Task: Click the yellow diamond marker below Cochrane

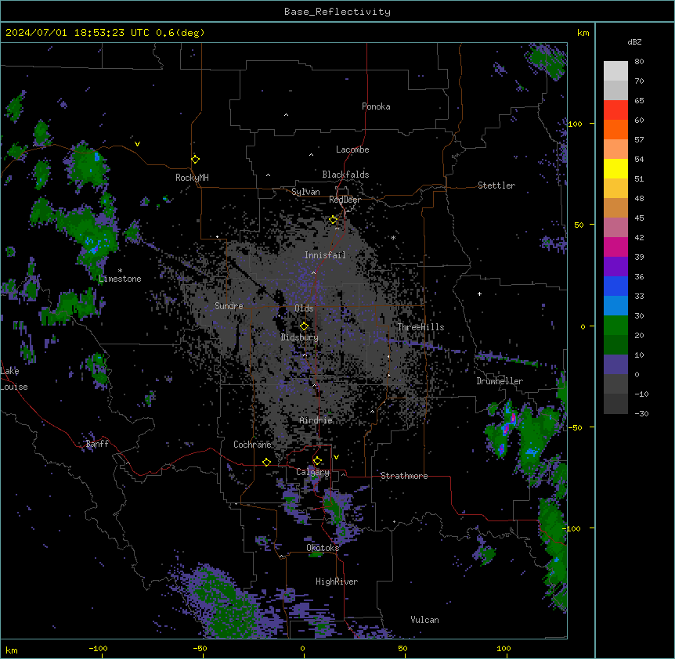Action: coord(266,462)
